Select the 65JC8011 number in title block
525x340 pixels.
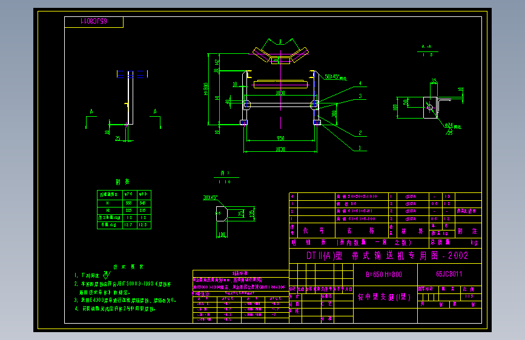tap(449, 274)
